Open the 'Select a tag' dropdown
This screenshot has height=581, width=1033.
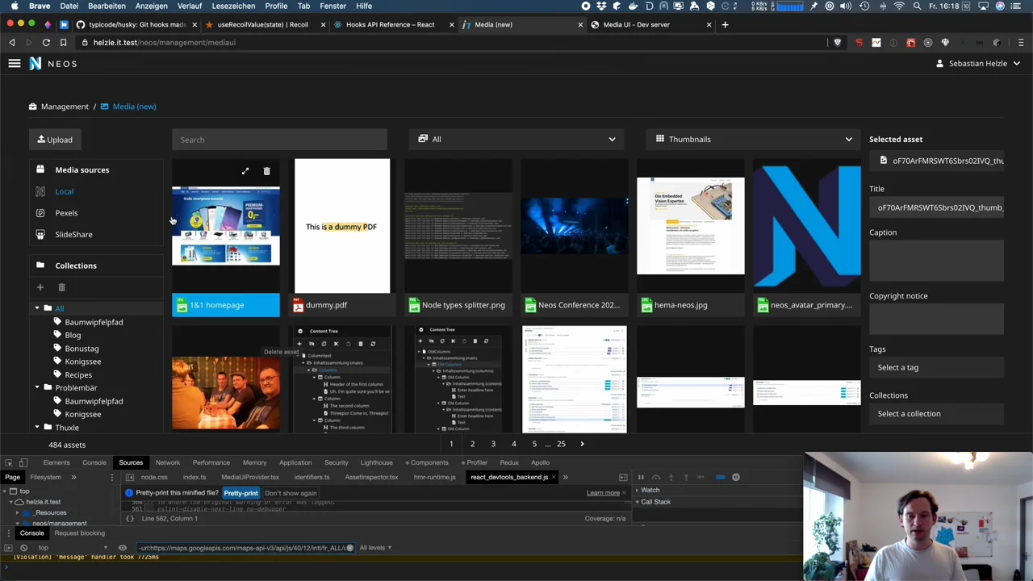936,367
